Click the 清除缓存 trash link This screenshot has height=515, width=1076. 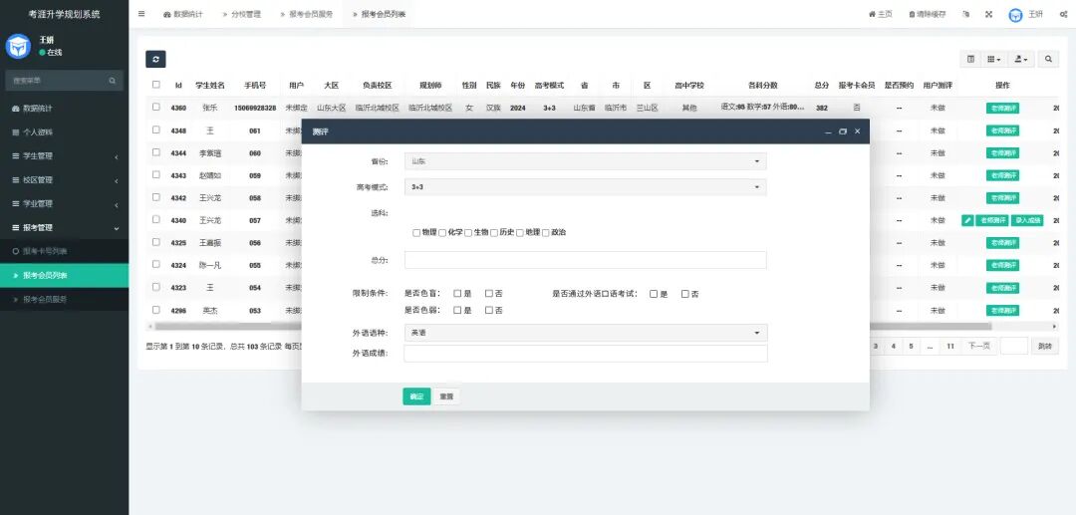pos(928,14)
